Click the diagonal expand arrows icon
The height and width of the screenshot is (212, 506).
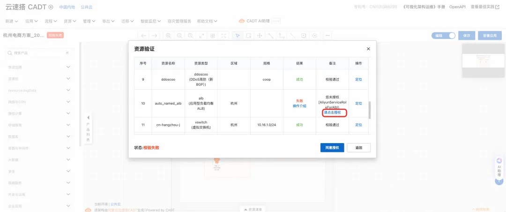pos(201,36)
